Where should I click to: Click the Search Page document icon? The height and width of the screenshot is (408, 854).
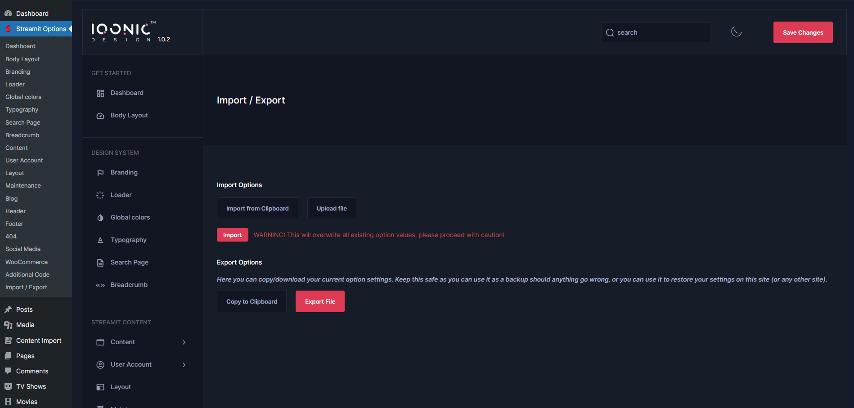click(100, 263)
